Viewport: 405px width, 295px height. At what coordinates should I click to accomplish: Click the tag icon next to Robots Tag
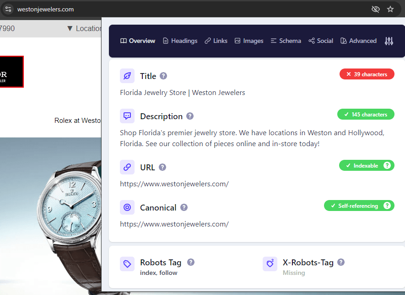coord(127,263)
